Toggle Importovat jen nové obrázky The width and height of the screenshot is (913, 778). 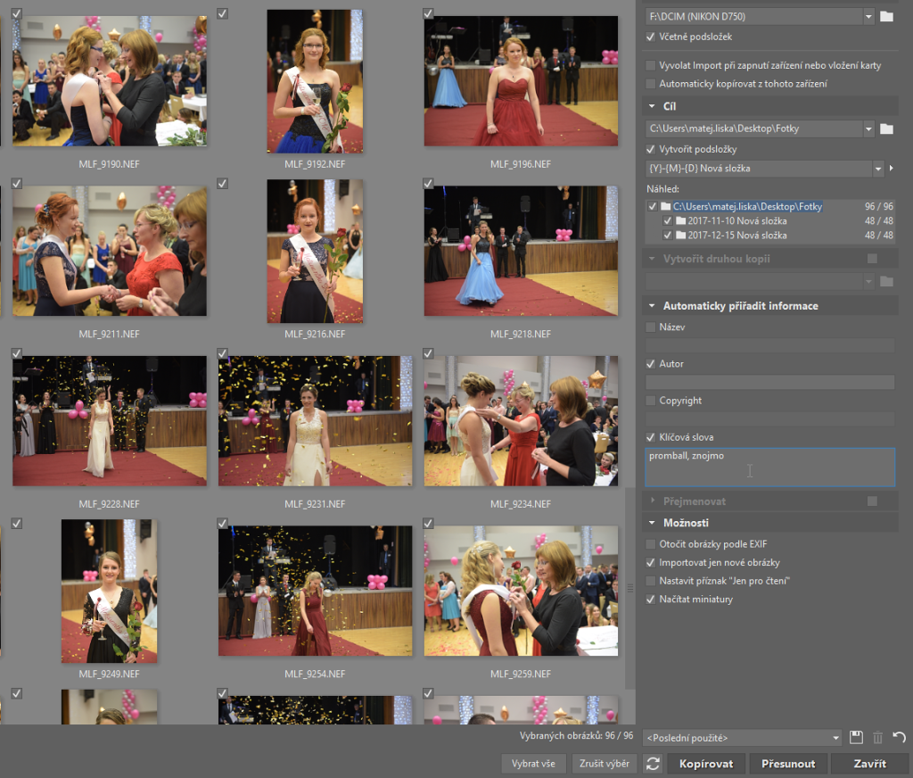tap(650, 562)
